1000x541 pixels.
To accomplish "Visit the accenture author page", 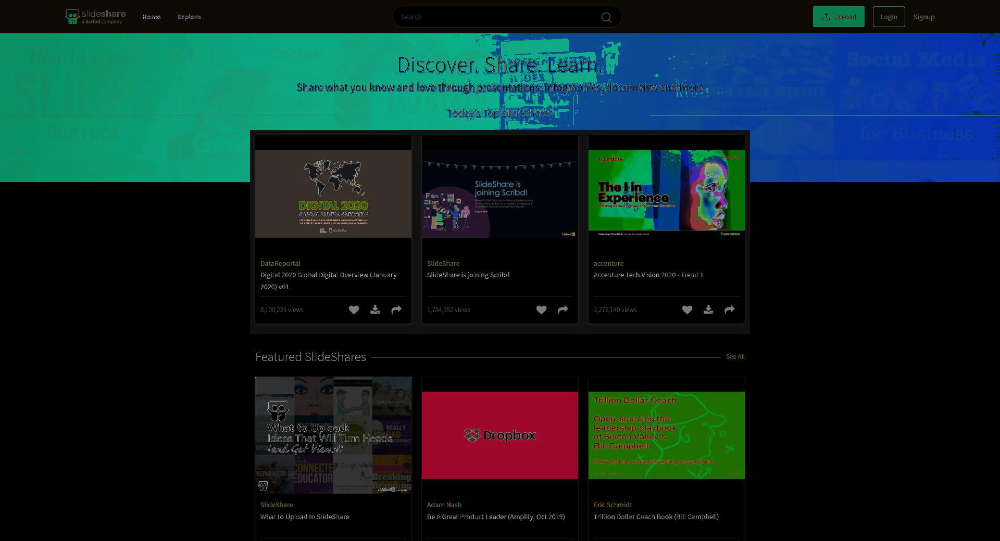I will 608,264.
